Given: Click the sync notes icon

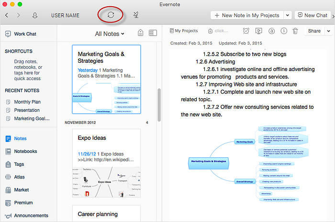Looking at the screenshot, I should click(x=111, y=15).
